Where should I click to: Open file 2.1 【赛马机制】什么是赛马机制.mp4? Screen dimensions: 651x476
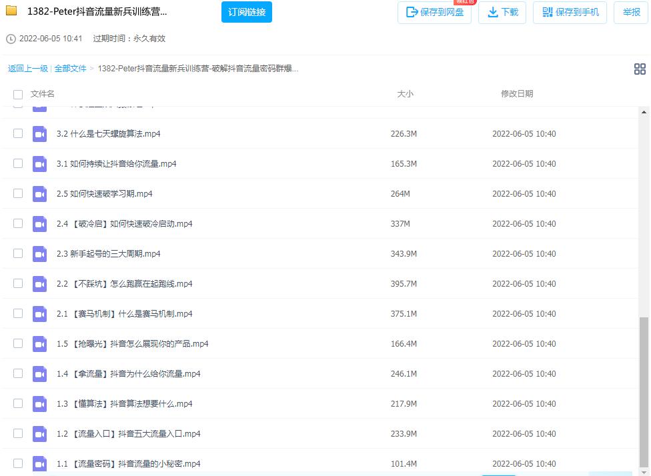[124, 314]
